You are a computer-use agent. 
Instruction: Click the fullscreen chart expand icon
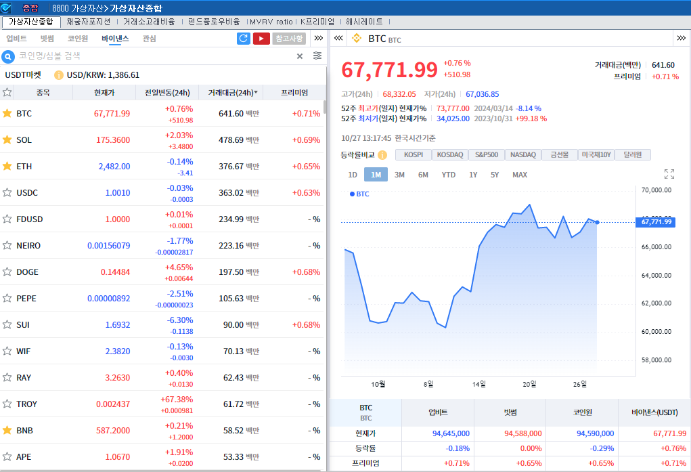point(669,174)
